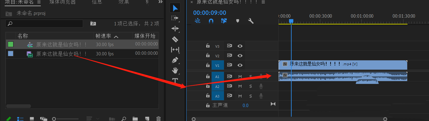Viewport: 429px width, 121px height.
Task: Switch to the 媒体浏览器 tab
Action: tap(62, 2)
